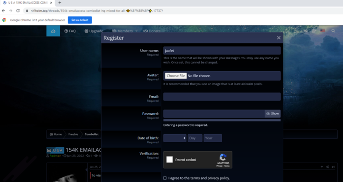Click the Combolist breadcrumb
This screenshot has width=343, height=182.
92,134
